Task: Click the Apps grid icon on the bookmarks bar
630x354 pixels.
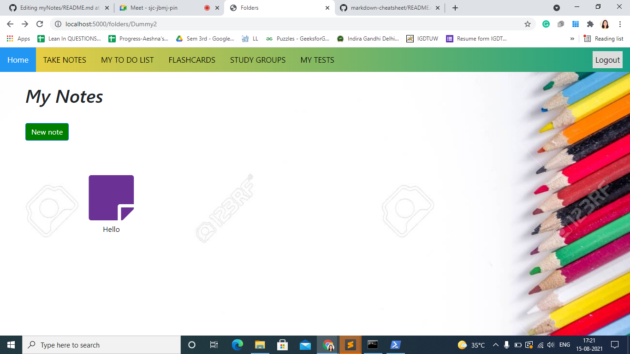Action: click(x=10, y=39)
